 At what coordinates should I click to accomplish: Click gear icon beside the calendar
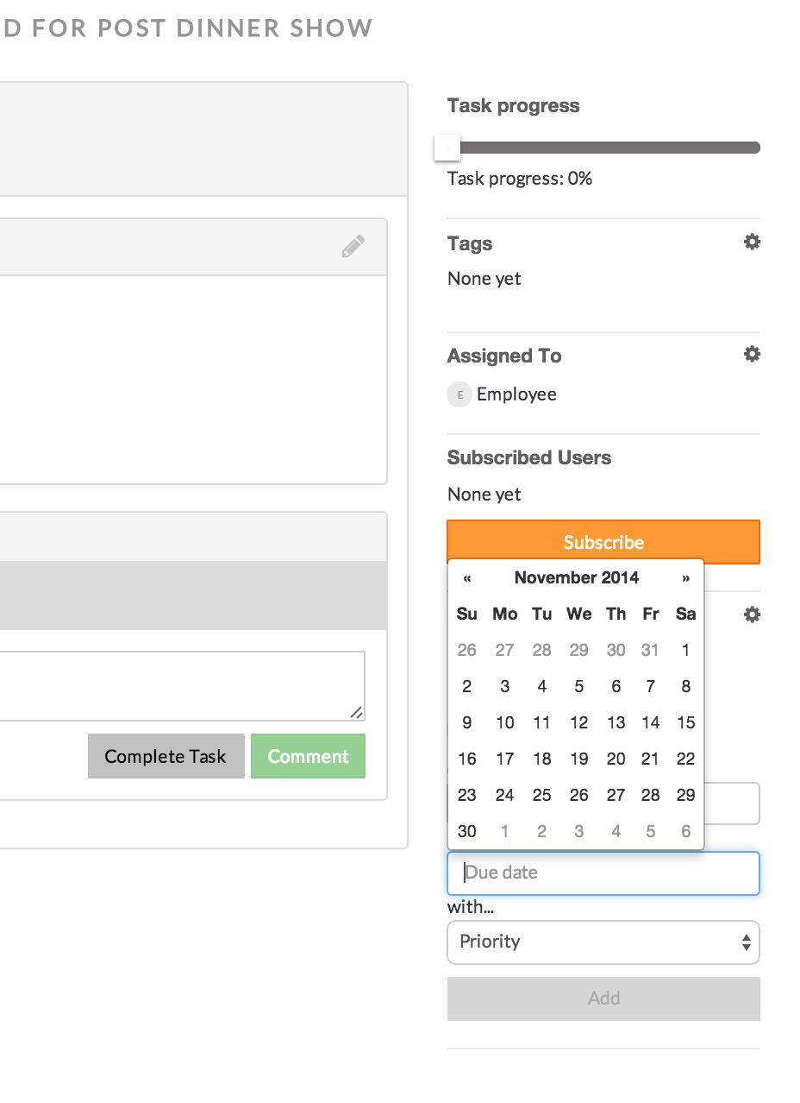click(x=752, y=615)
